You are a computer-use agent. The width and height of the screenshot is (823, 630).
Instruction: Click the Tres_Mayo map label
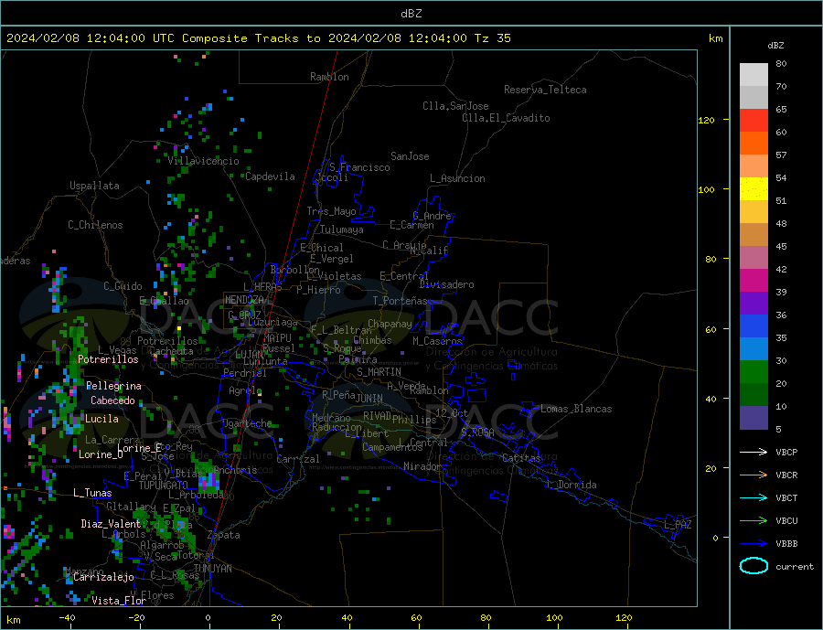[x=332, y=211]
